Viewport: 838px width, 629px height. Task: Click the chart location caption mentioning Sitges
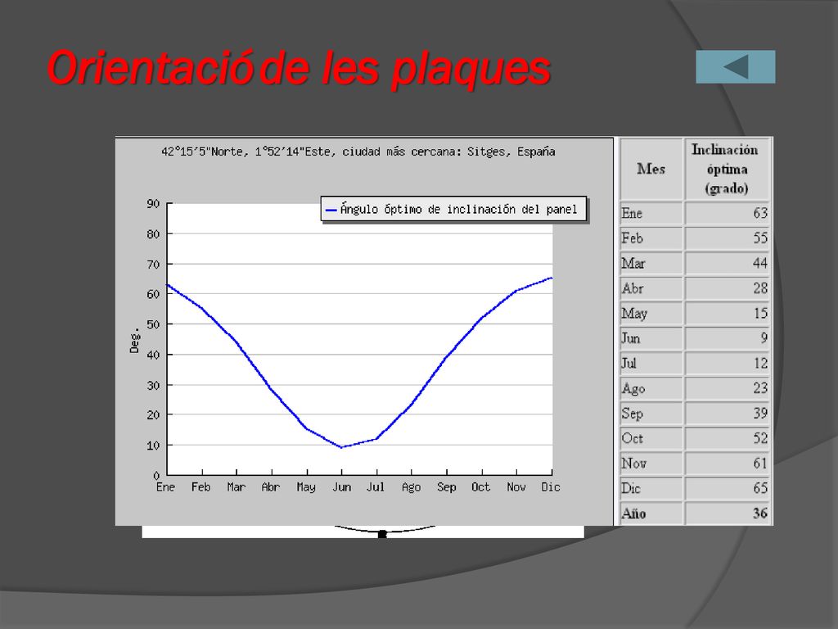click(358, 152)
